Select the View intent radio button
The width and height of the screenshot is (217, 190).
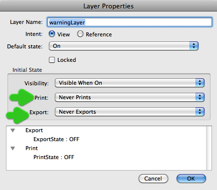pos(52,34)
